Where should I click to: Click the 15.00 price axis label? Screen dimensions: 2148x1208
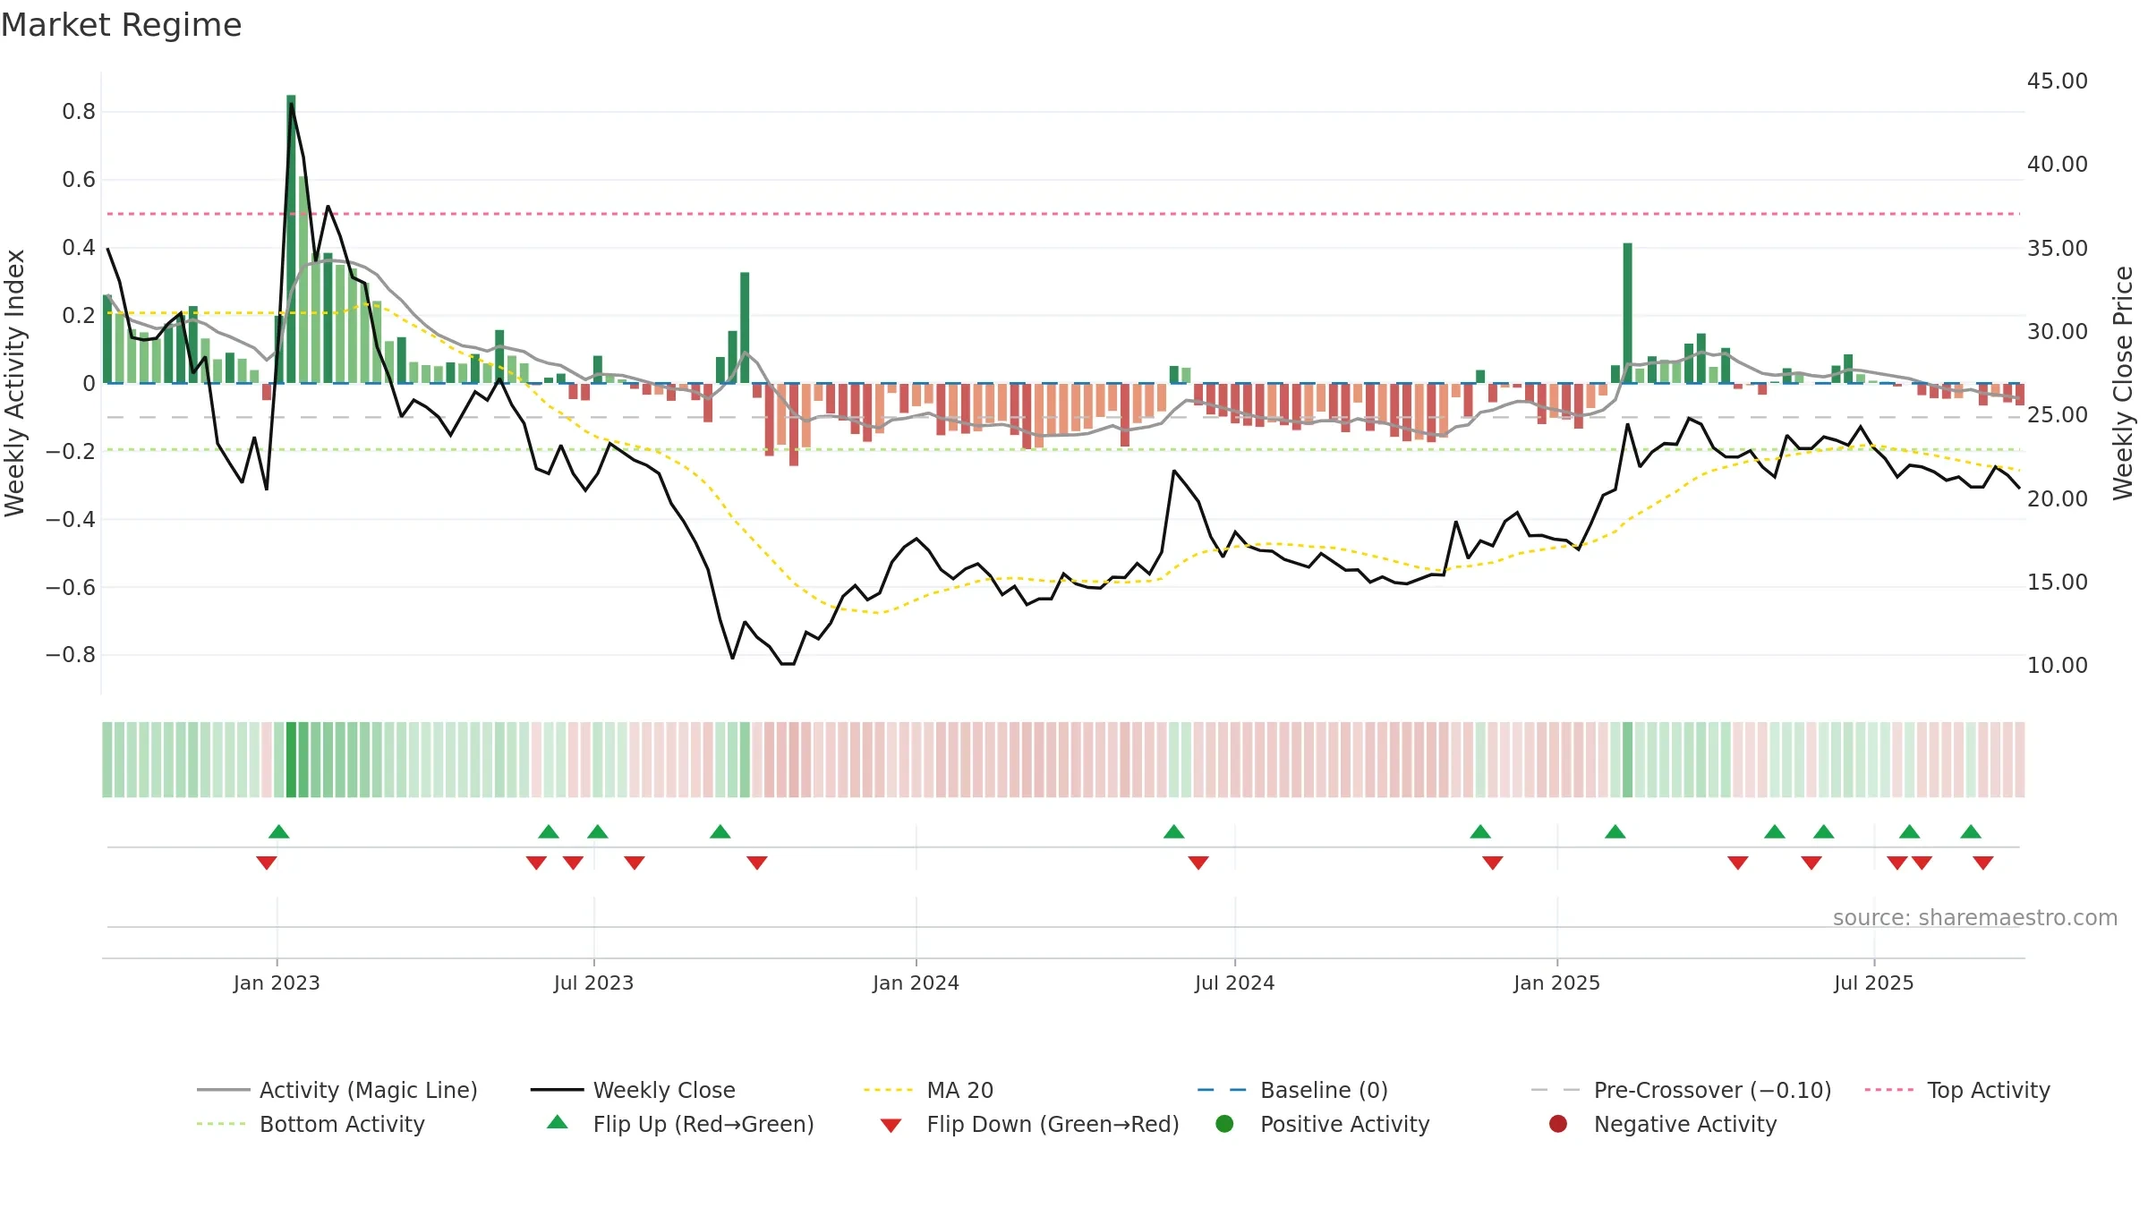coord(2057,582)
